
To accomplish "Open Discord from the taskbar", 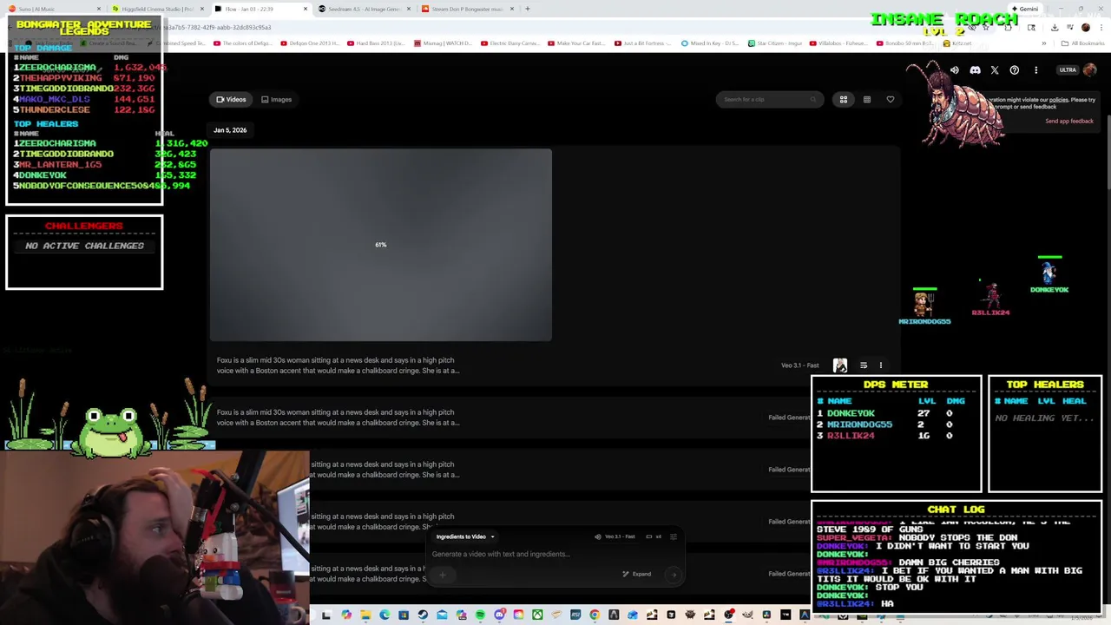I will click(499, 615).
